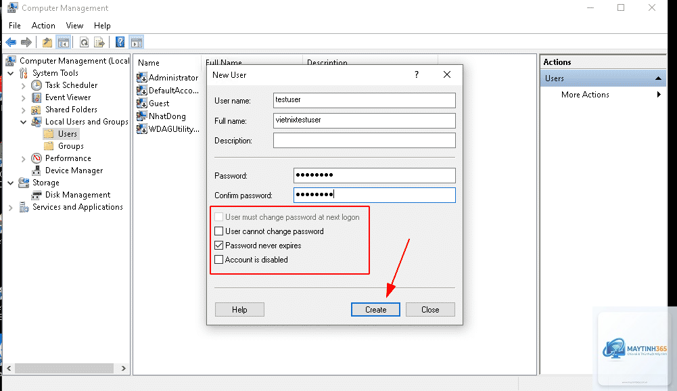Click More Actions in Actions pane
677x391 pixels.
point(585,95)
